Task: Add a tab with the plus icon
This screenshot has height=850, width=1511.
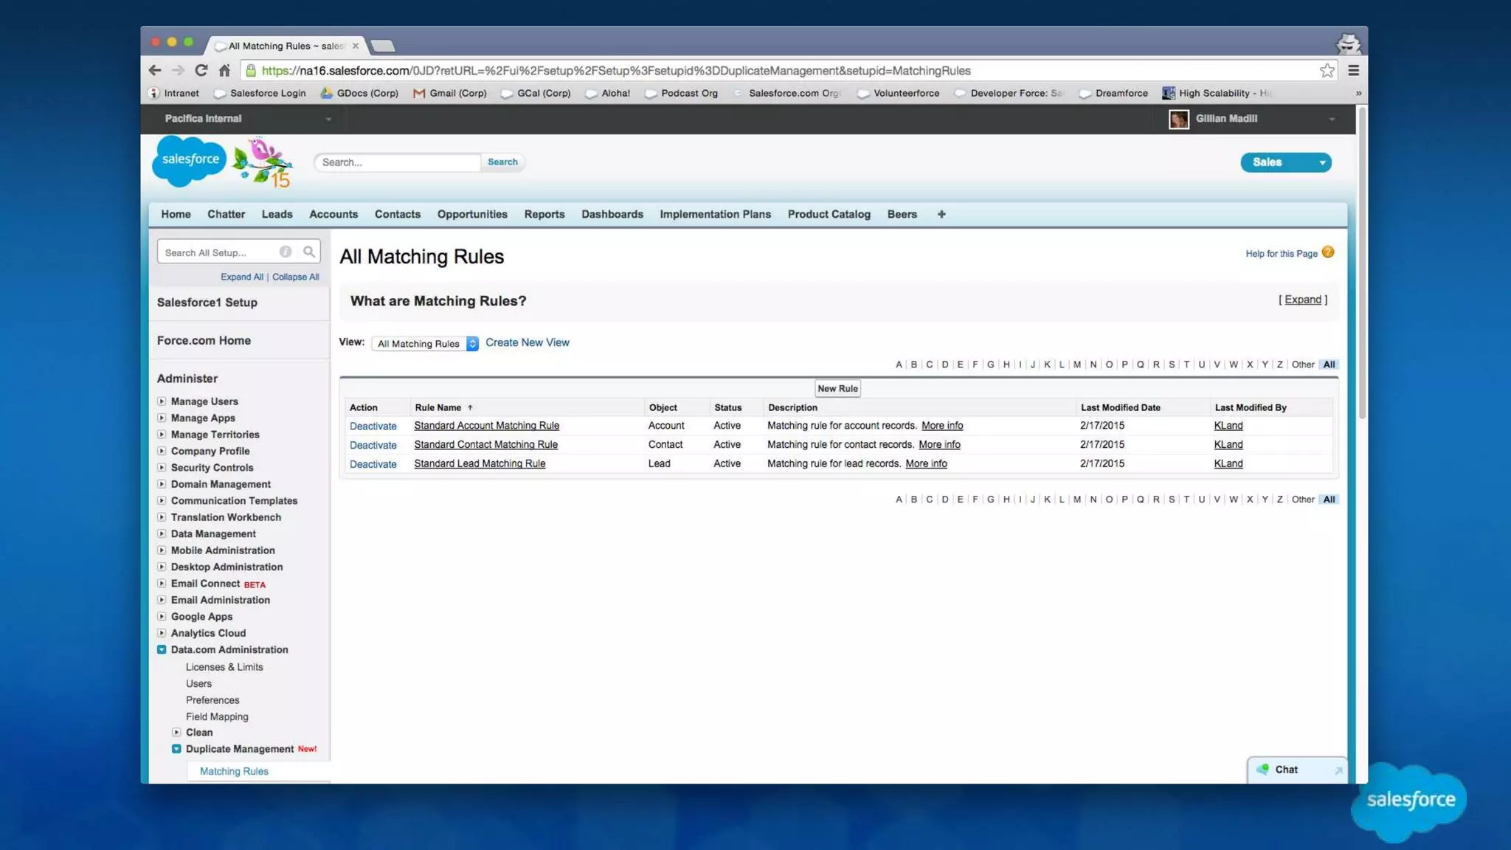Action: (941, 215)
